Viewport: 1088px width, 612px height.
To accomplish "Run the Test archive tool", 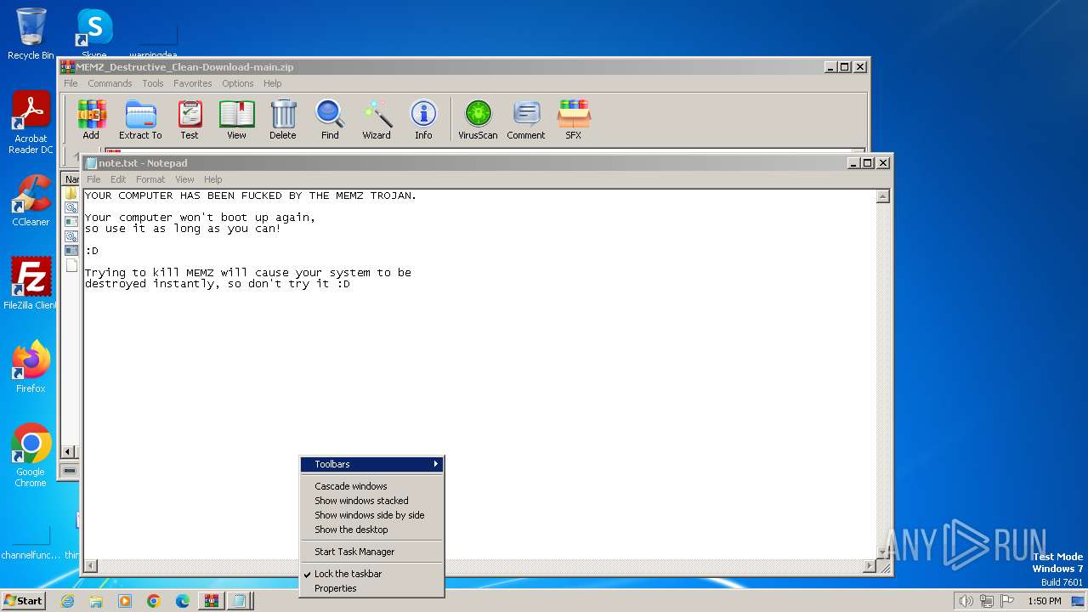I will [190, 119].
